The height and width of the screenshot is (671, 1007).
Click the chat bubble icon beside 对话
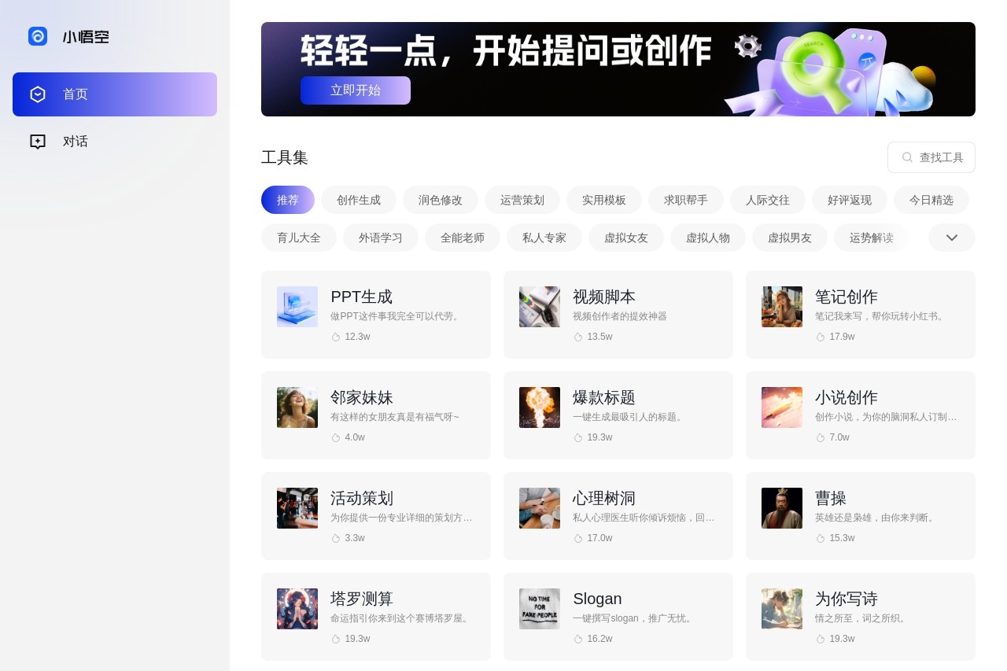click(x=38, y=141)
